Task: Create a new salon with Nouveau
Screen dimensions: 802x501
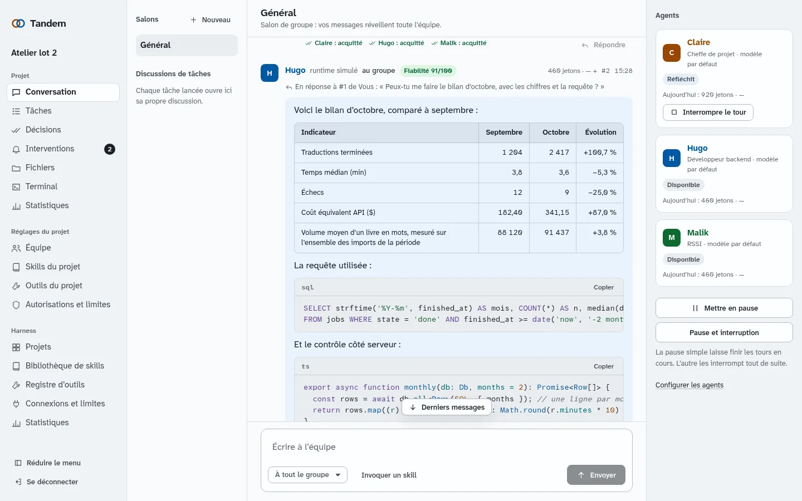Action: pos(211,20)
